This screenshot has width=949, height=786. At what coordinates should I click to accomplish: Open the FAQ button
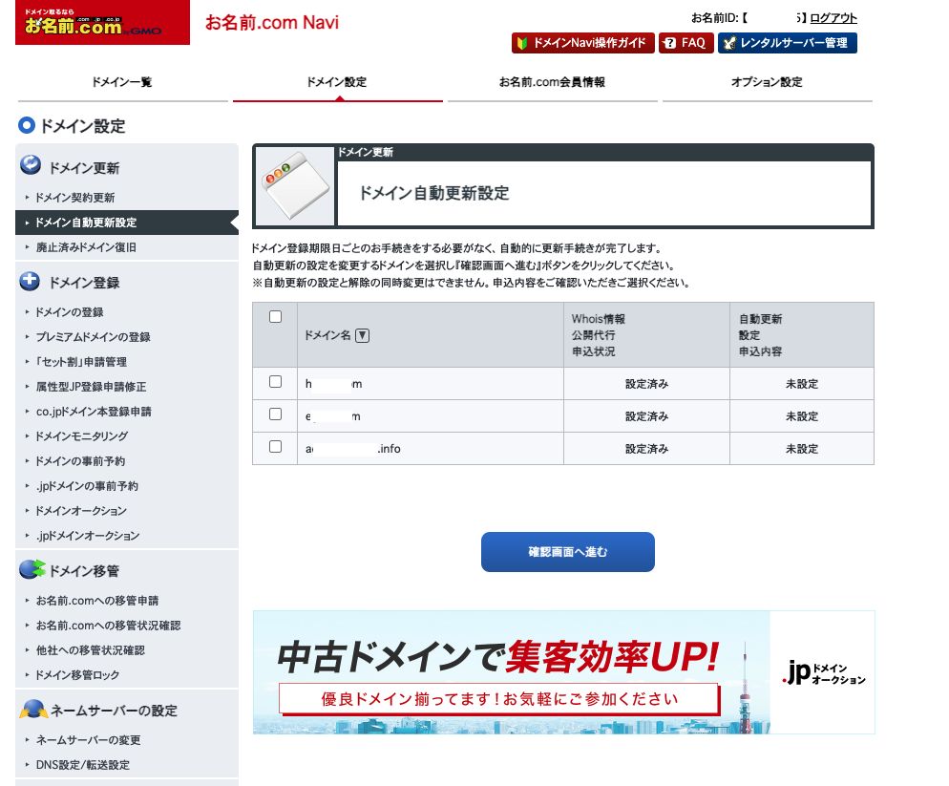pos(685,43)
